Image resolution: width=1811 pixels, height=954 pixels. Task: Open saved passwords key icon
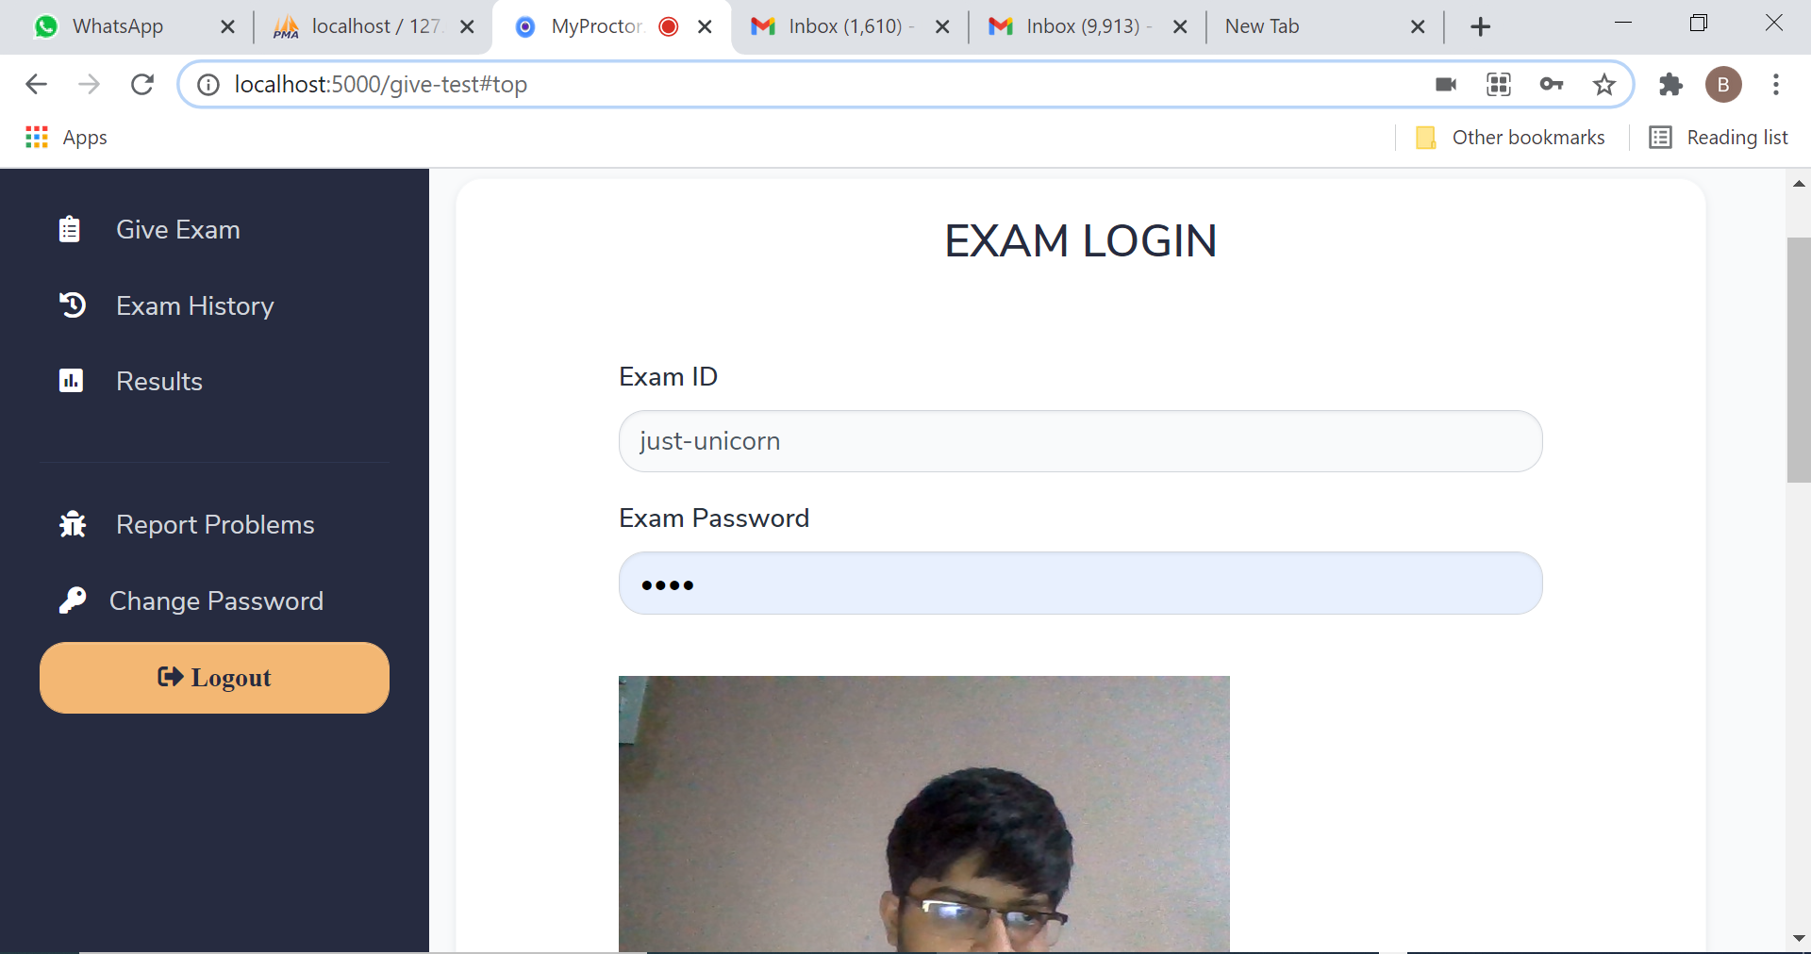(x=1552, y=85)
